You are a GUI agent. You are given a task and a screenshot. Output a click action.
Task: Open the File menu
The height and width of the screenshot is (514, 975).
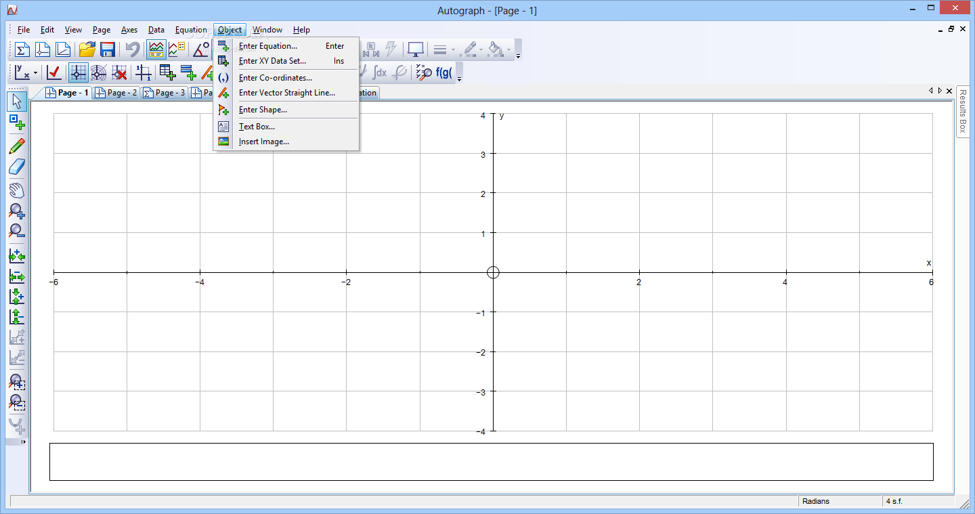pos(24,30)
